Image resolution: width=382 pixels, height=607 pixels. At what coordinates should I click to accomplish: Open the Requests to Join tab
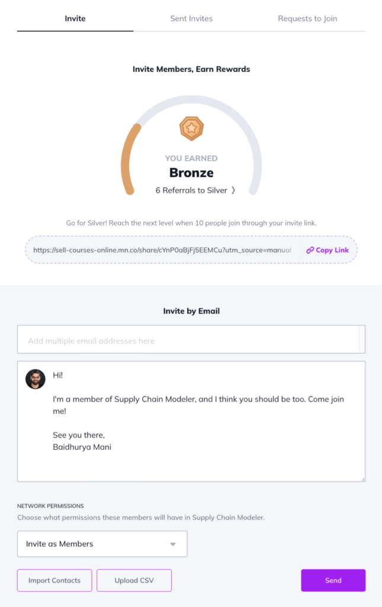pyautogui.click(x=307, y=18)
